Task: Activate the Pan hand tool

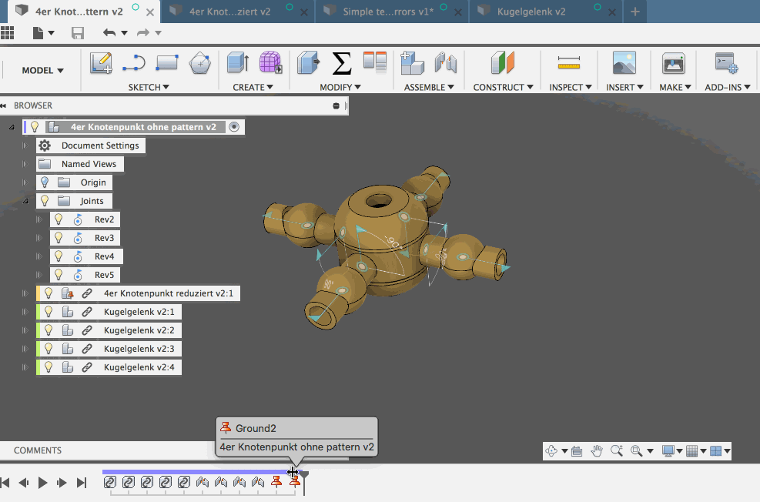Action: click(596, 450)
